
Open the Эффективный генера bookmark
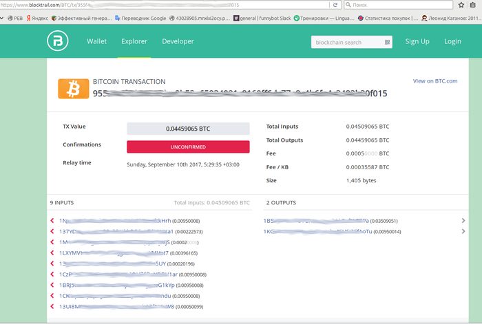click(81, 18)
